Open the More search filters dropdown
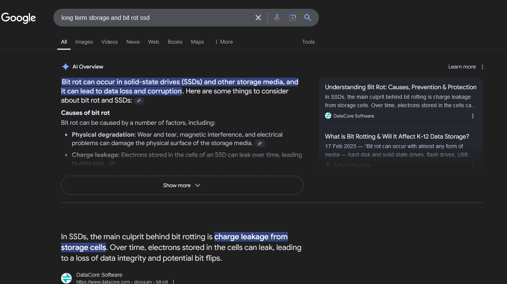 click(223, 42)
